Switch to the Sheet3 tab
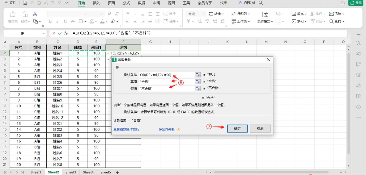Screen dimensions: 366x175 pos(71,172)
